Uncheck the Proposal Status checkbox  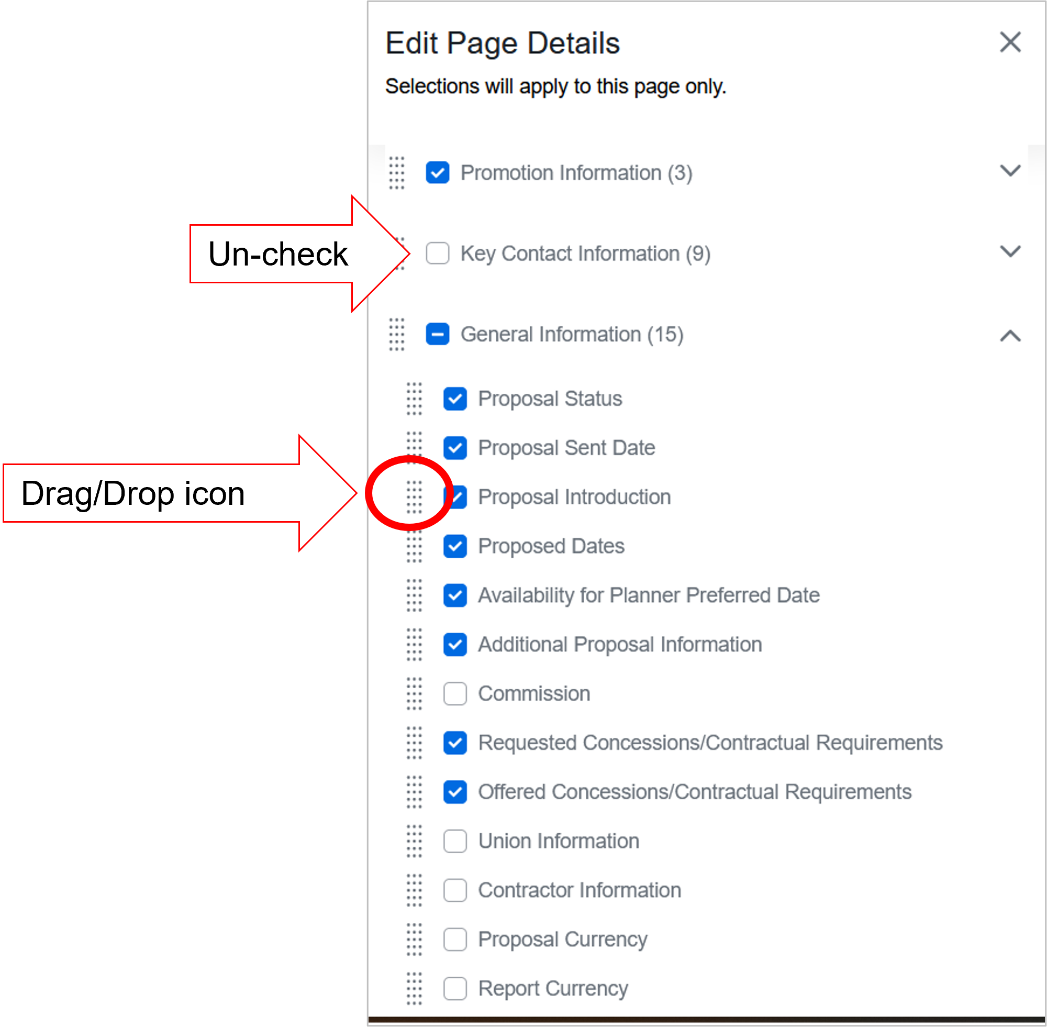[x=454, y=398]
